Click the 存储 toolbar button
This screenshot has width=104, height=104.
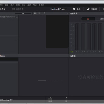tap(3, 9)
